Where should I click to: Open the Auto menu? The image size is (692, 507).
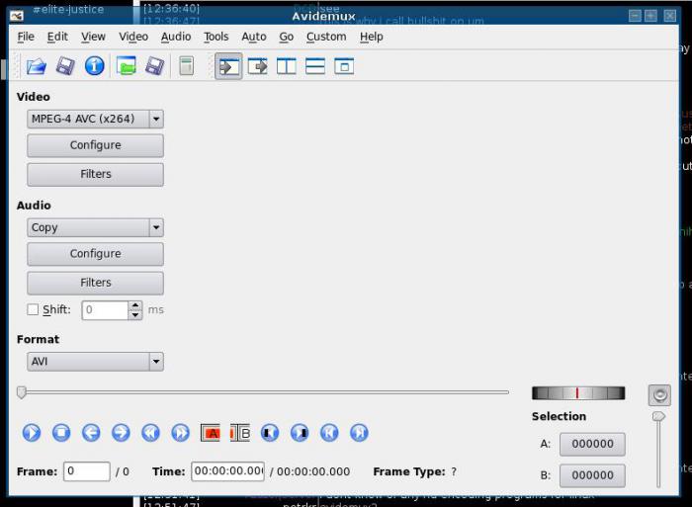[254, 37]
